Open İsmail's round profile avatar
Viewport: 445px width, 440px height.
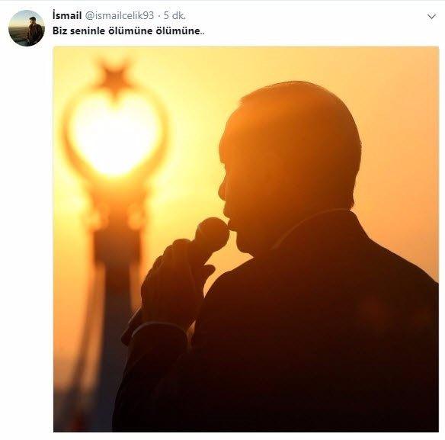(27, 28)
